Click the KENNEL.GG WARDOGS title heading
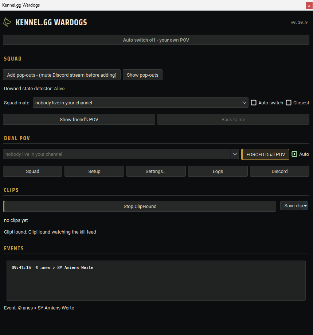Viewport: 313px width, 335px height. pyautogui.click(x=51, y=22)
